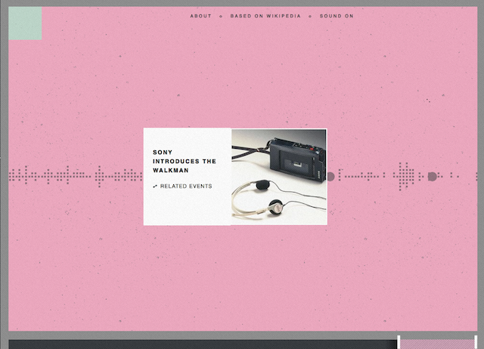Screen dimensions: 484x349
Task: Open RELATED EVENTS link in card
Action: point(186,187)
